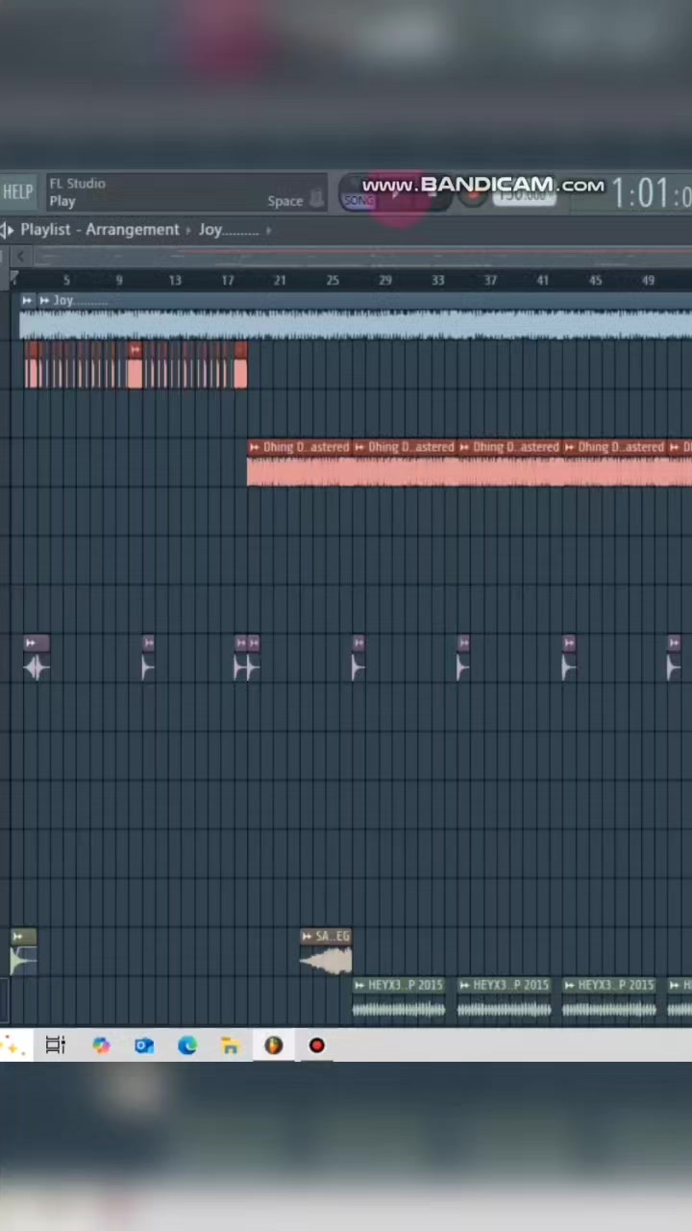Select the SA..EG audio clip
The height and width of the screenshot is (1231, 692).
(326, 952)
